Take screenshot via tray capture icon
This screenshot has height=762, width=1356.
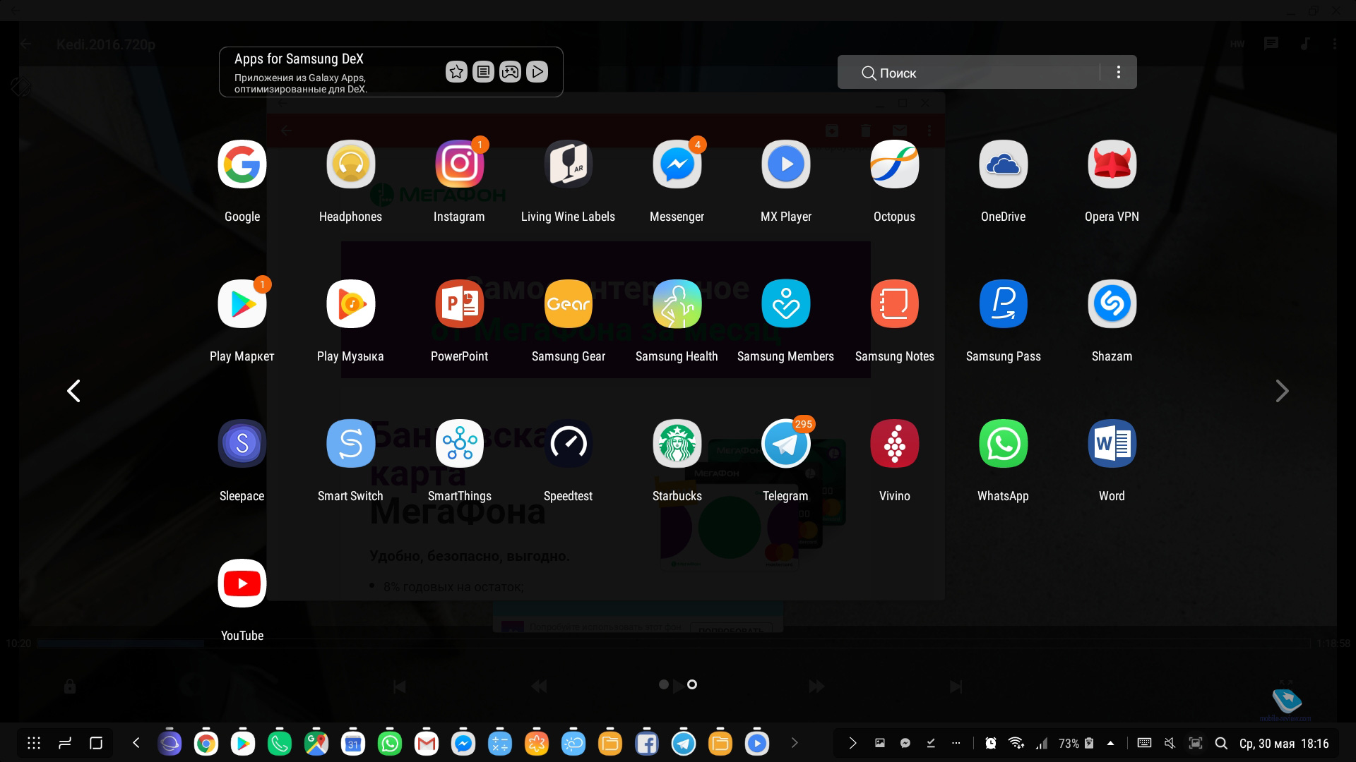[1196, 743]
